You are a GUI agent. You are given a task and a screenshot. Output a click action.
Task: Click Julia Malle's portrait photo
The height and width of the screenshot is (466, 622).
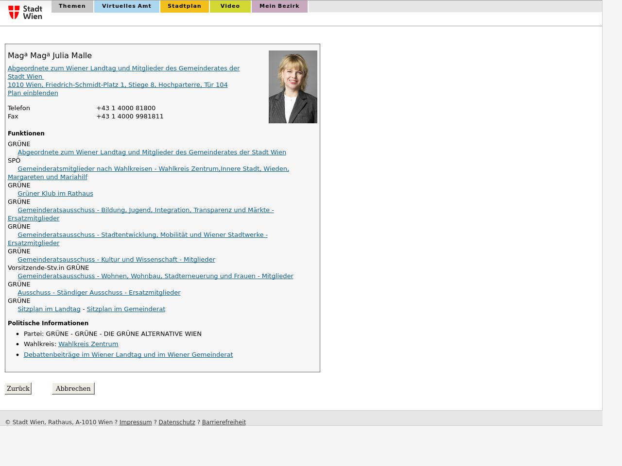coord(293,87)
